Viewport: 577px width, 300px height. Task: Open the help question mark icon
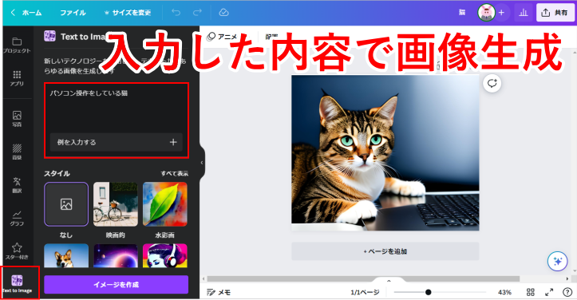coord(567,292)
